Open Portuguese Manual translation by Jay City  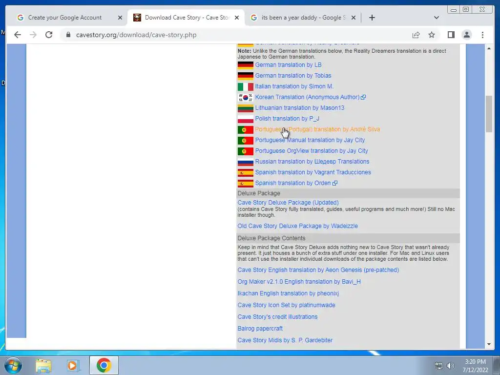click(310, 140)
